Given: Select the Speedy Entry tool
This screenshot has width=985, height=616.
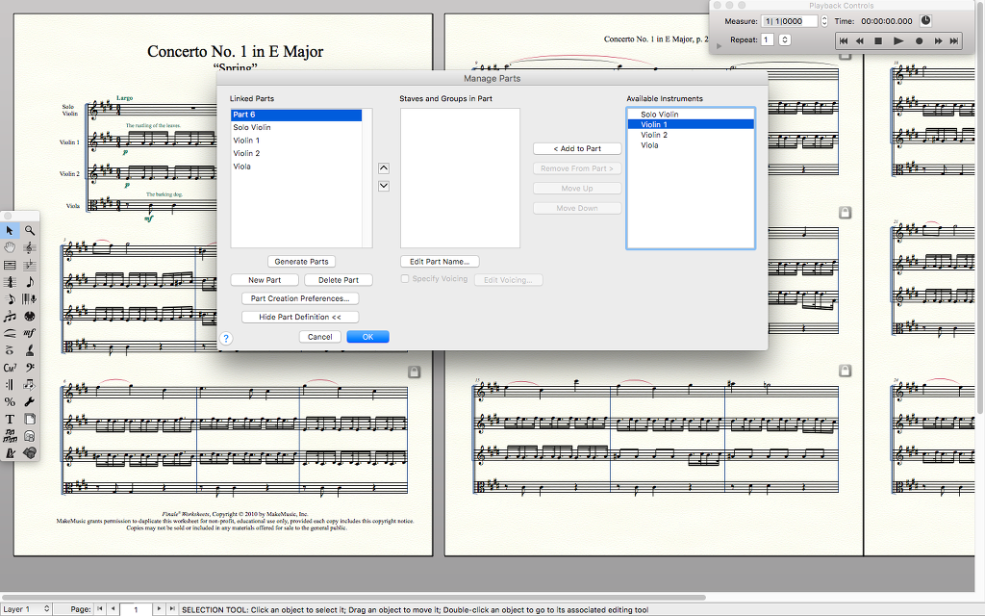Looking at the screenshot, I should click(10, 299).
